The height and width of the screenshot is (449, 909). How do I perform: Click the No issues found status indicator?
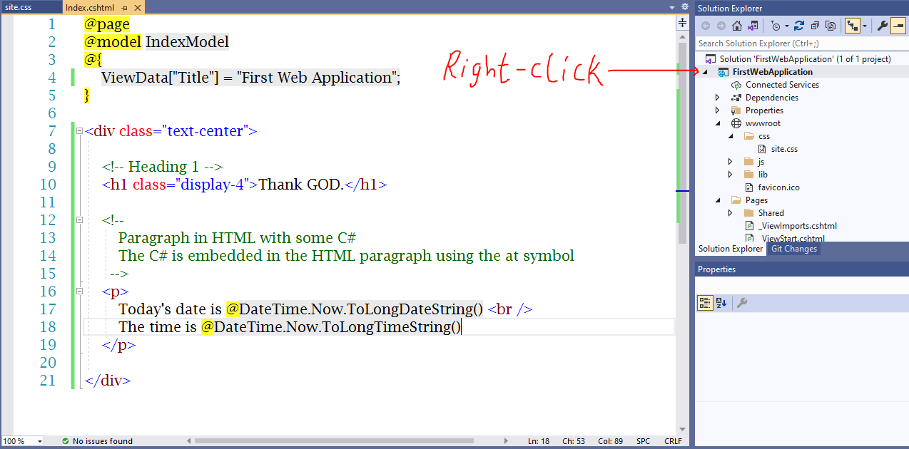tap(103, 441)
